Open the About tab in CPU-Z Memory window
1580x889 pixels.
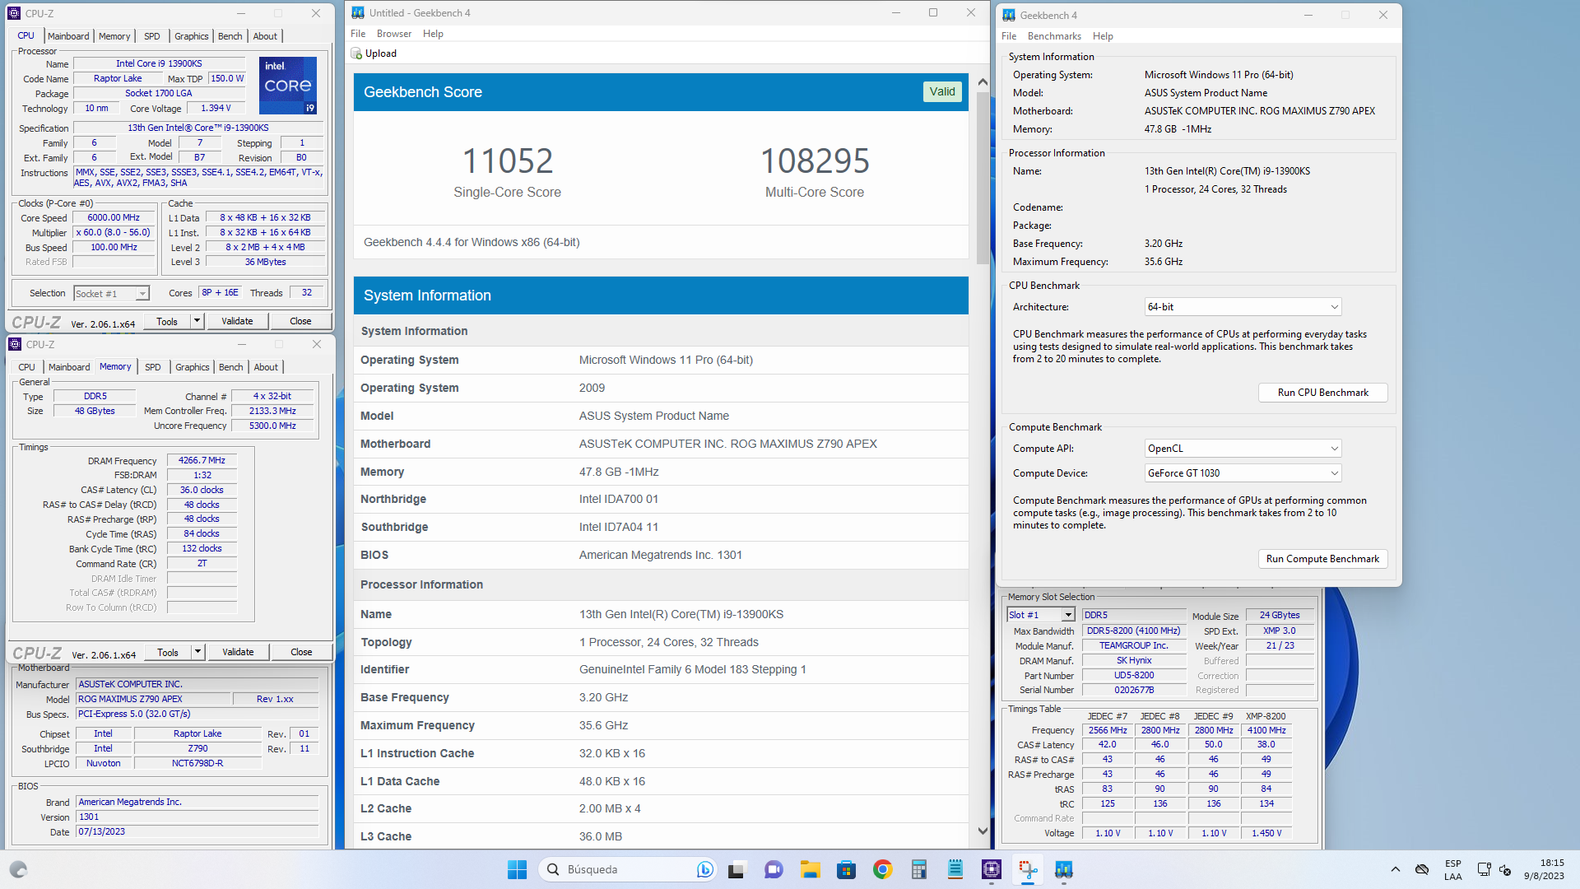coord(266,367)
